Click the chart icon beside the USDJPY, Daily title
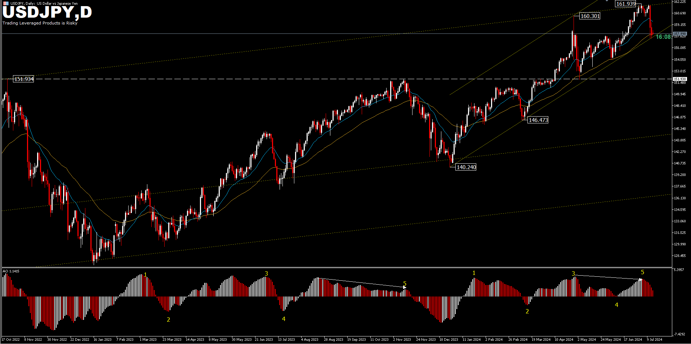The image size is (691, 344). click(x=6, y=3)
